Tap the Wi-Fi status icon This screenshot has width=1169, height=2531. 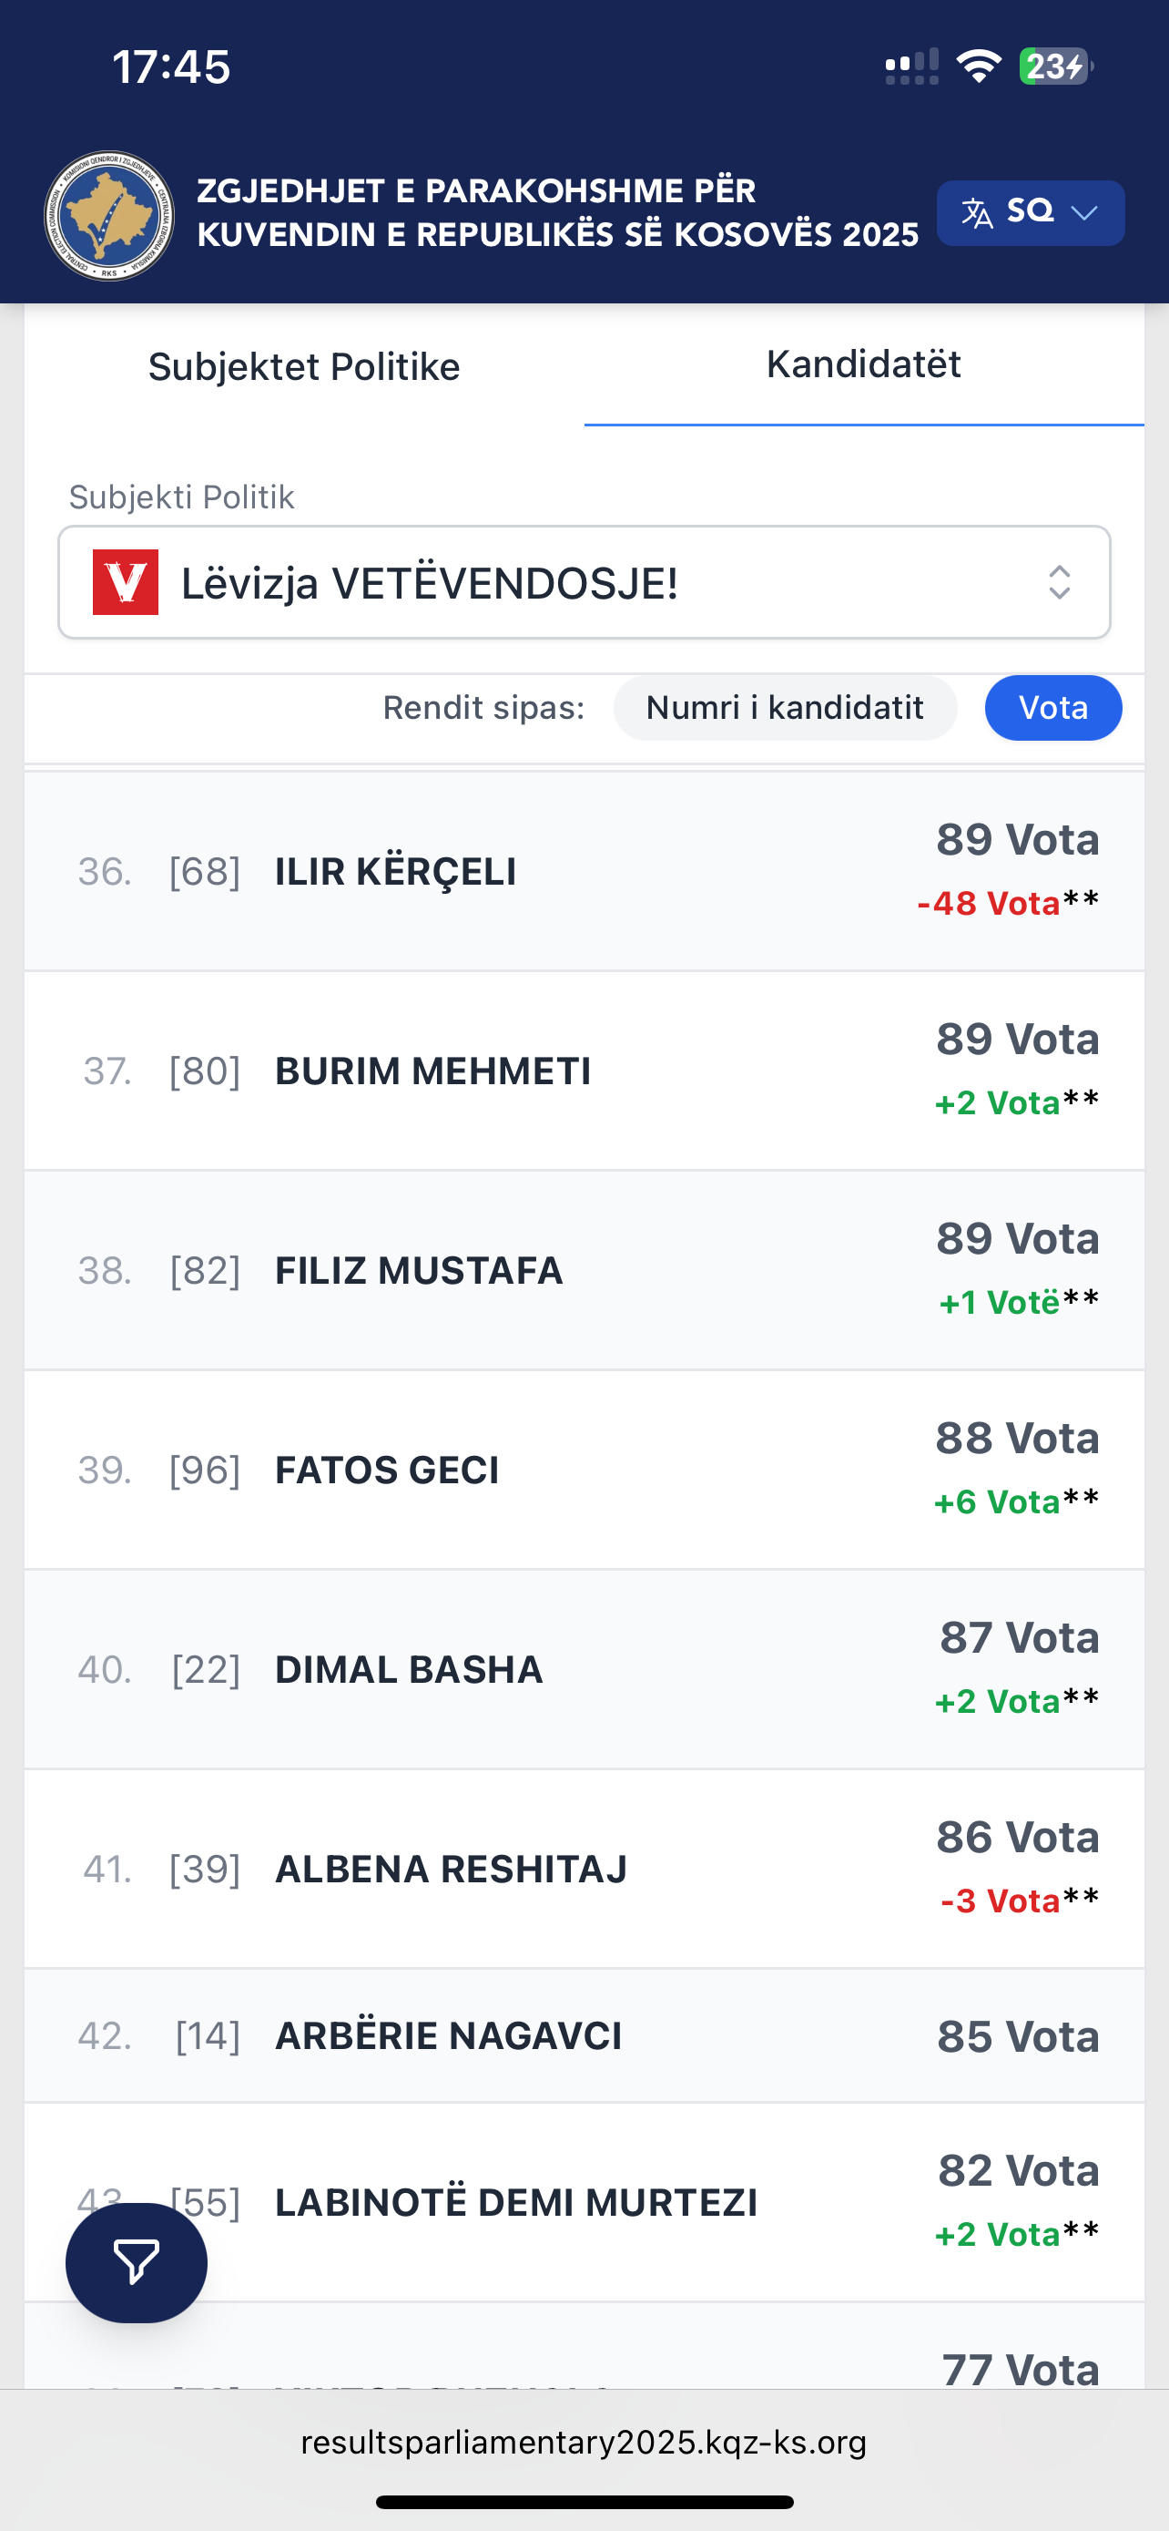click(x=978, y=67)
